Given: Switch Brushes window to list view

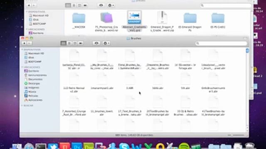Looking at the screenshot, I should (x=69, y=43).
